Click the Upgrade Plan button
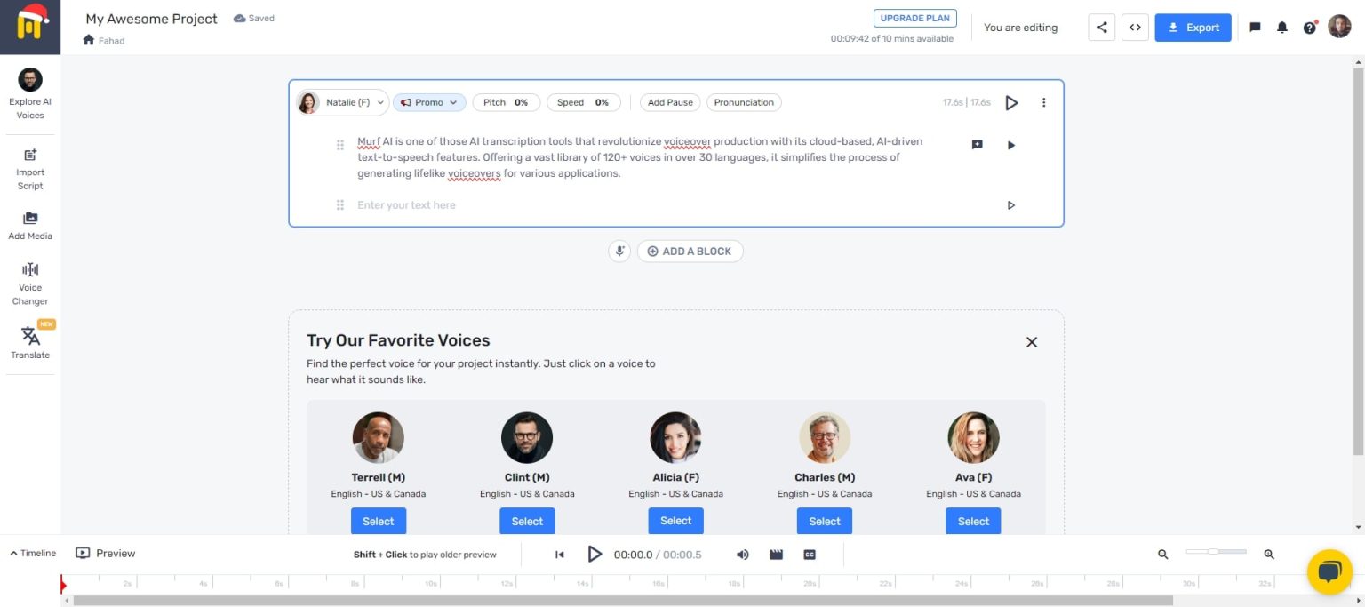 point(914,18)
